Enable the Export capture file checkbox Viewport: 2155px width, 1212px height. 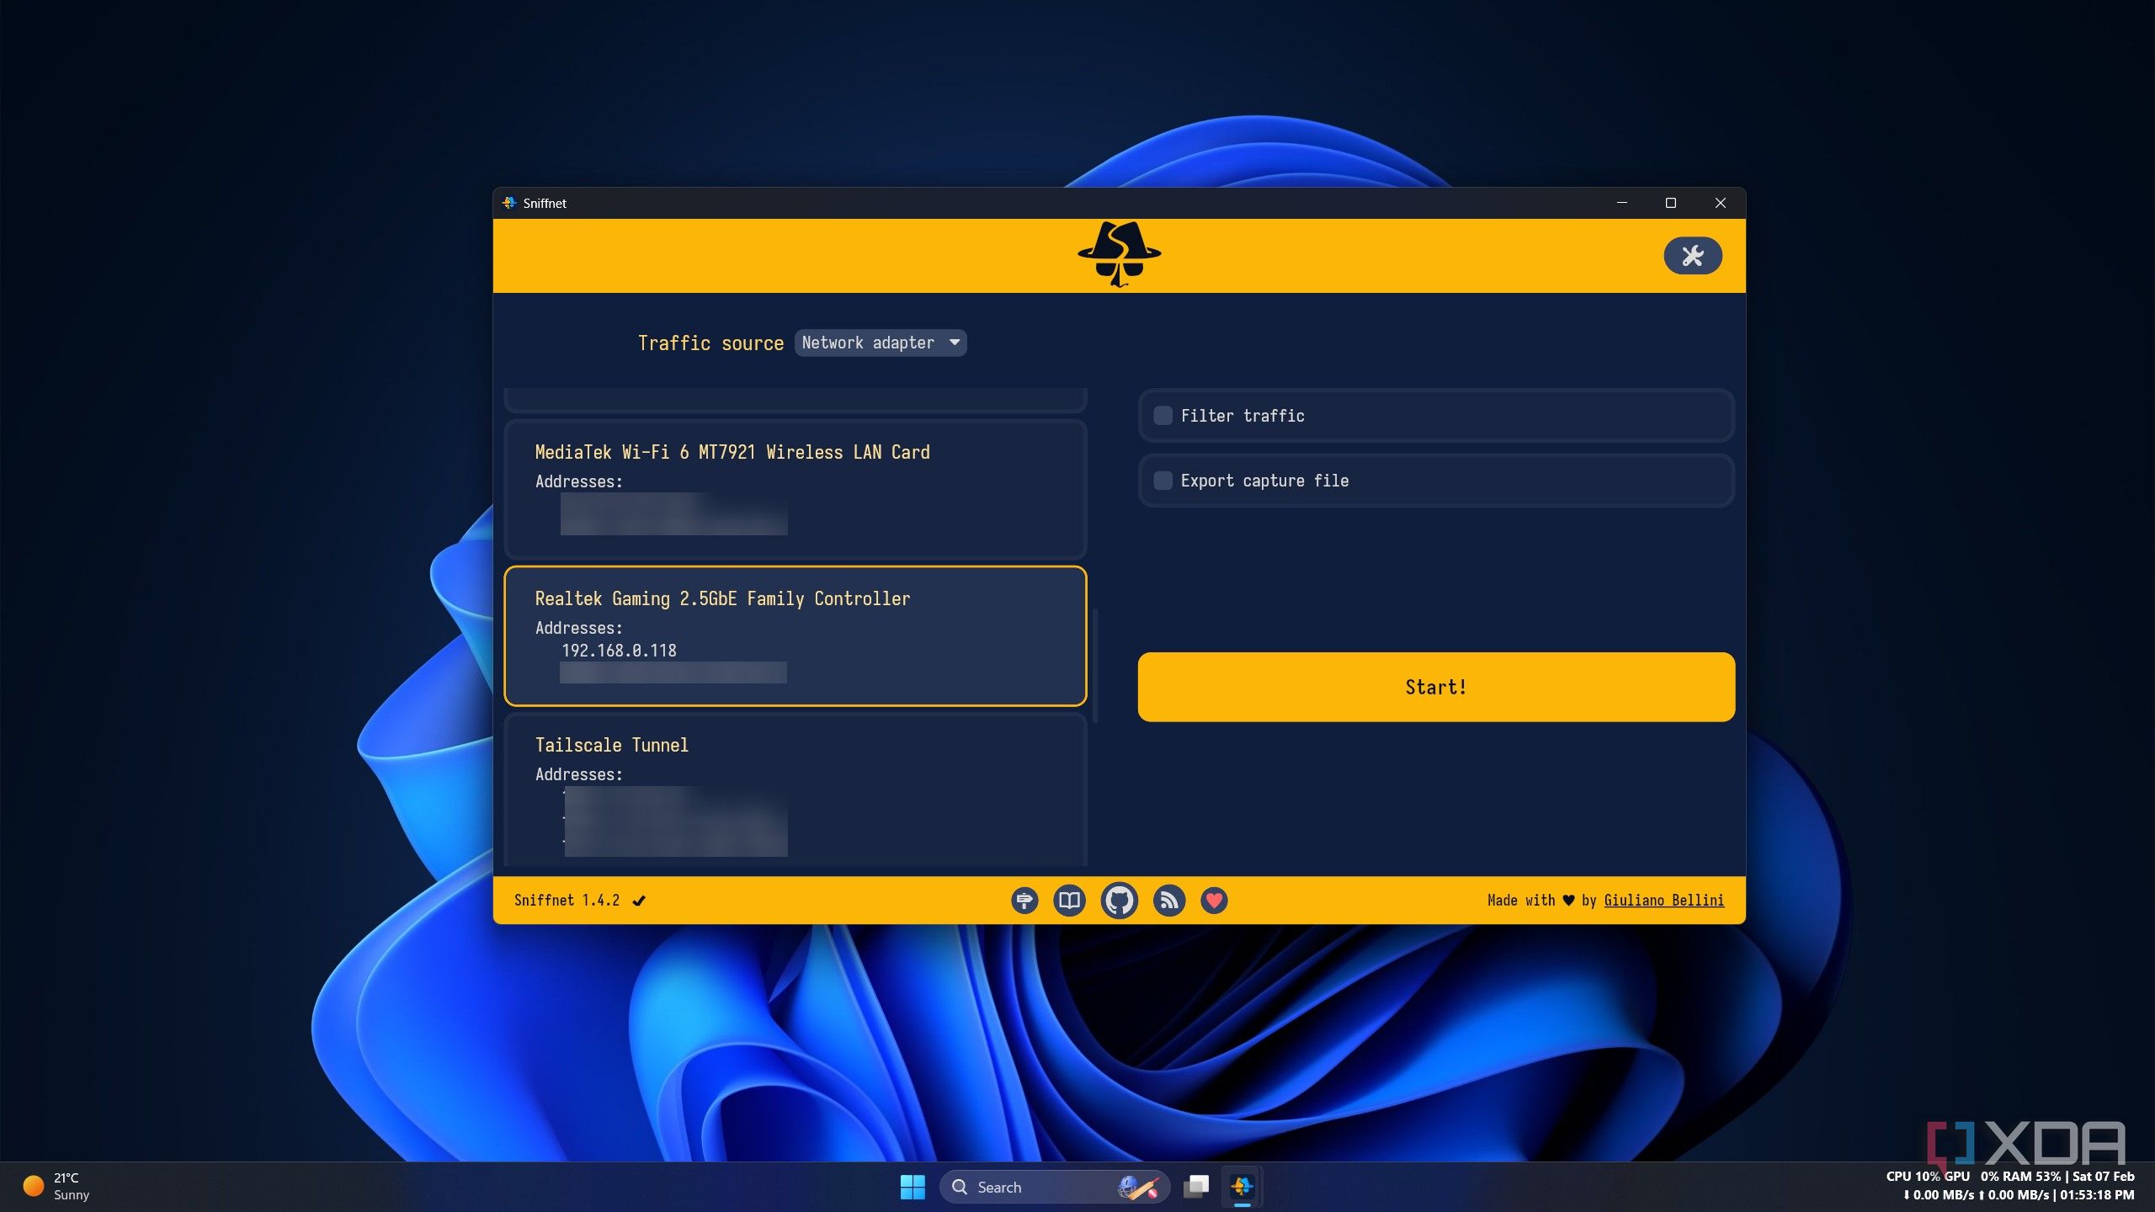click(1163, 481)
